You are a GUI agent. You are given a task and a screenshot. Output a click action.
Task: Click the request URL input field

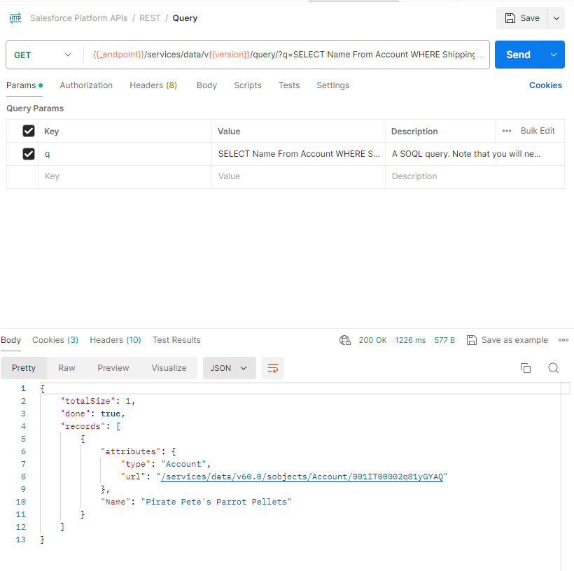click(288, 55)
